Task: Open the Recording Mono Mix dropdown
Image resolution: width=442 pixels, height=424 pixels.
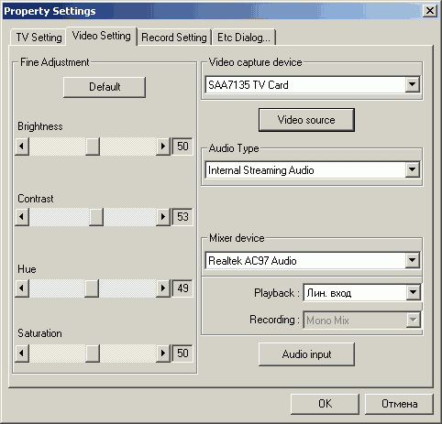Action: [x=413, y=320]
